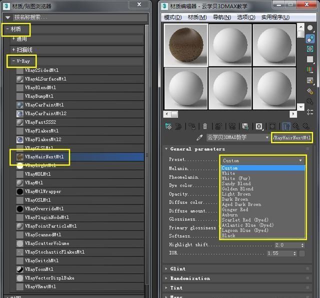
Task: Open material editor Options icon
Action: point(310,91)
